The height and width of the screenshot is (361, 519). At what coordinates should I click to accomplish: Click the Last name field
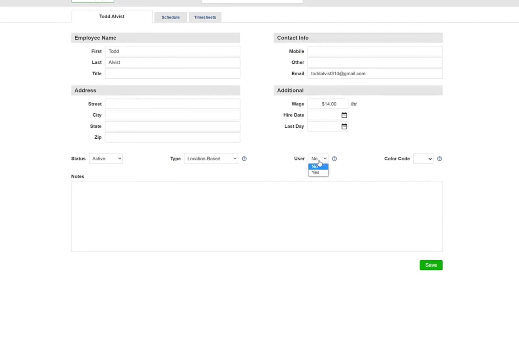(173, 62)
